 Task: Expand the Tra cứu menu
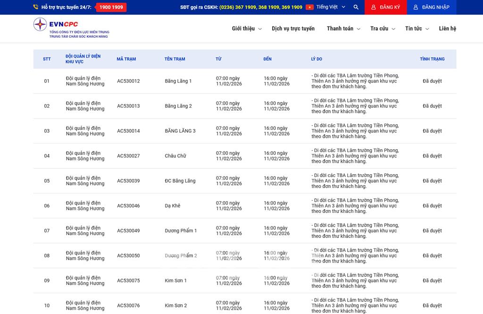tap(383, 29)
